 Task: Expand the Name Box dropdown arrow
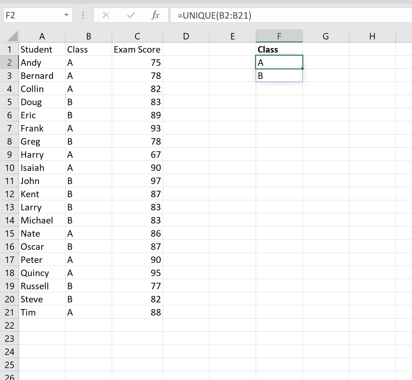[66, 15]
